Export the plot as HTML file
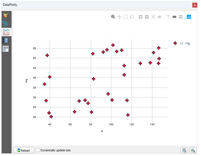The image size is (201, 156). pos(184,150)
